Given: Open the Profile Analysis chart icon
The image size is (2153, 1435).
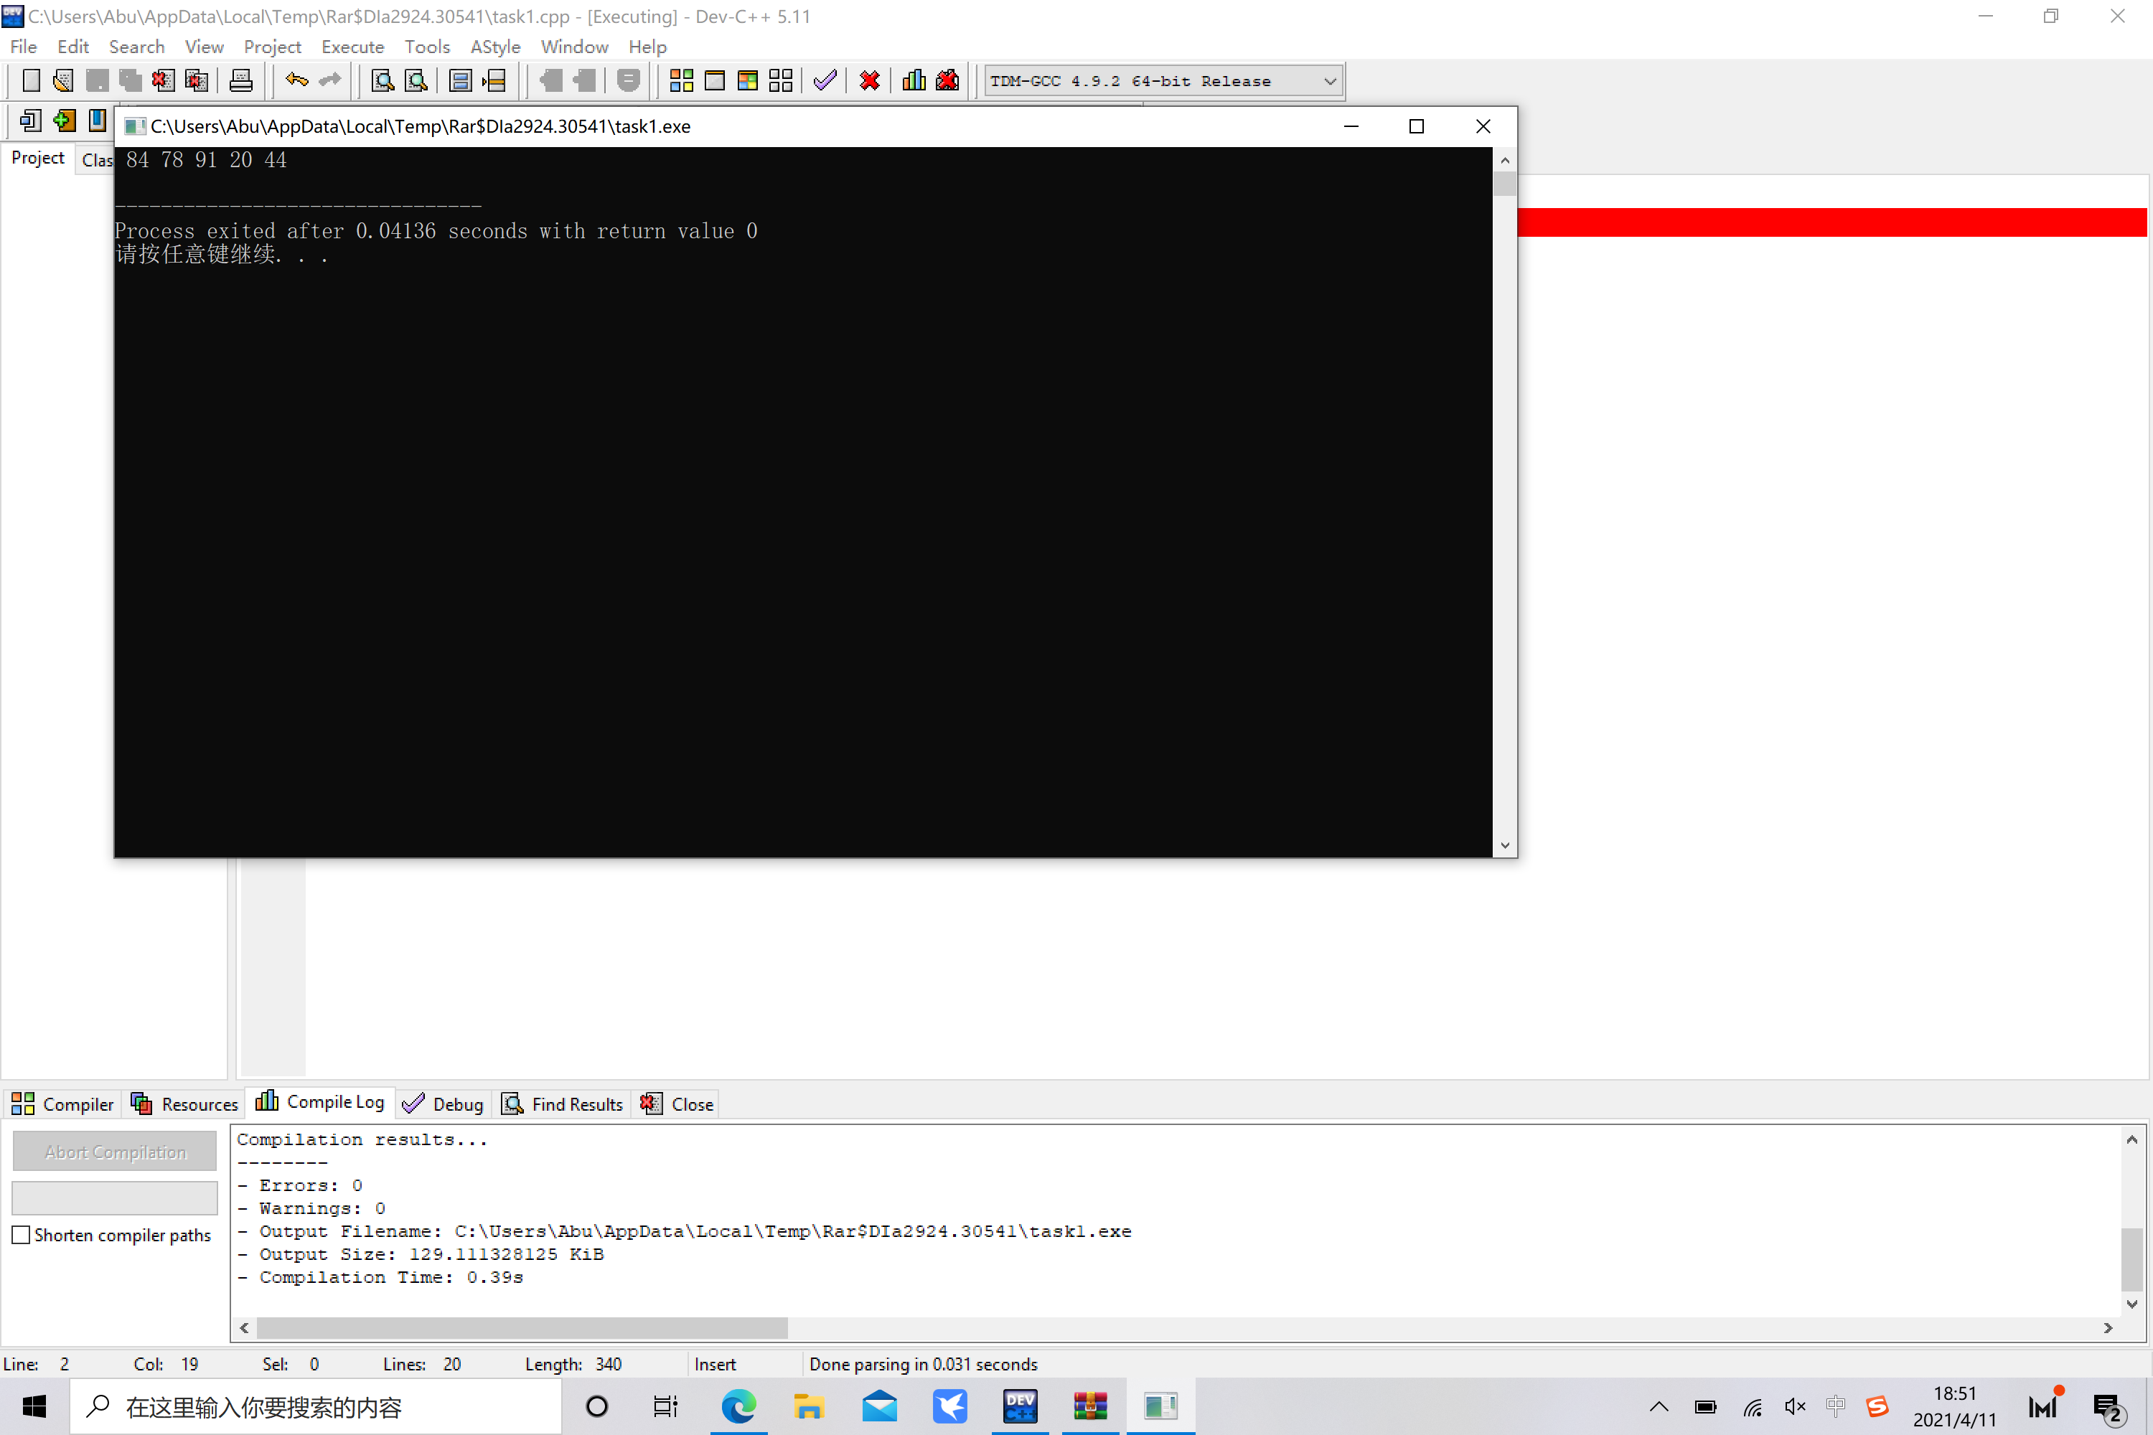Looking at the screenshot, I should coord(914,80).
